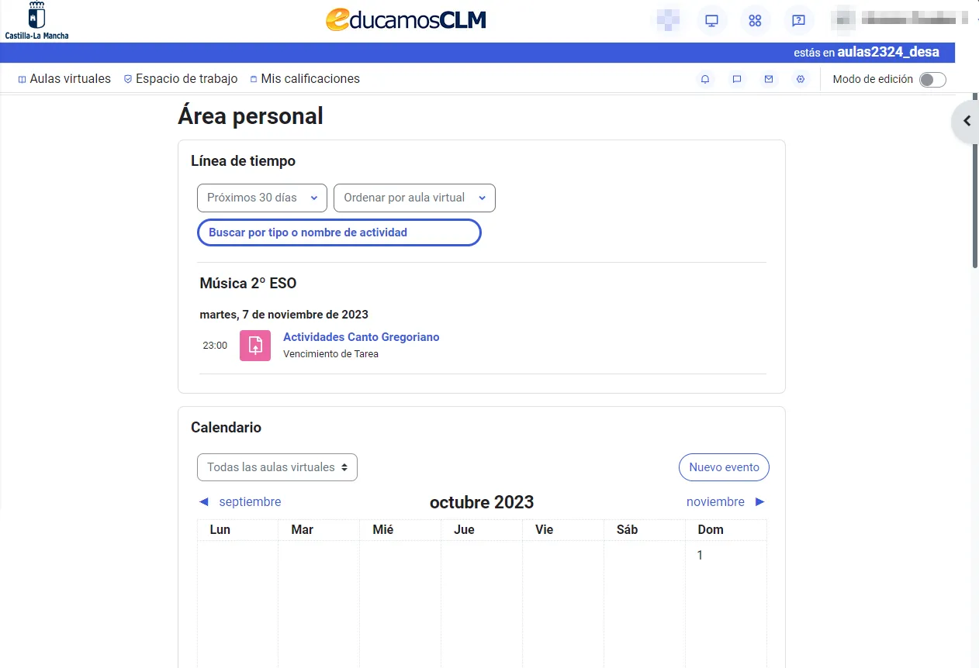Click the Nuevo evento button
The height and width of the screenshot is (668, 979).
pos(724,467)
